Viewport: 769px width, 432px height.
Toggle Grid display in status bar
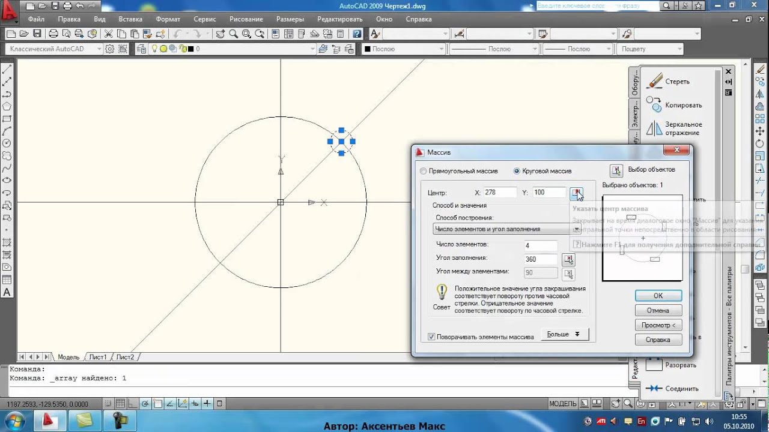tap(120, 404)
